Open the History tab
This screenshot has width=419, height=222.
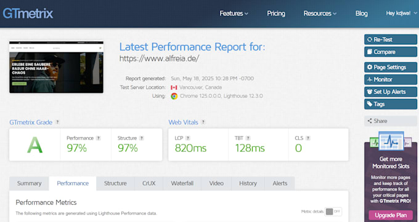(248, 183)
